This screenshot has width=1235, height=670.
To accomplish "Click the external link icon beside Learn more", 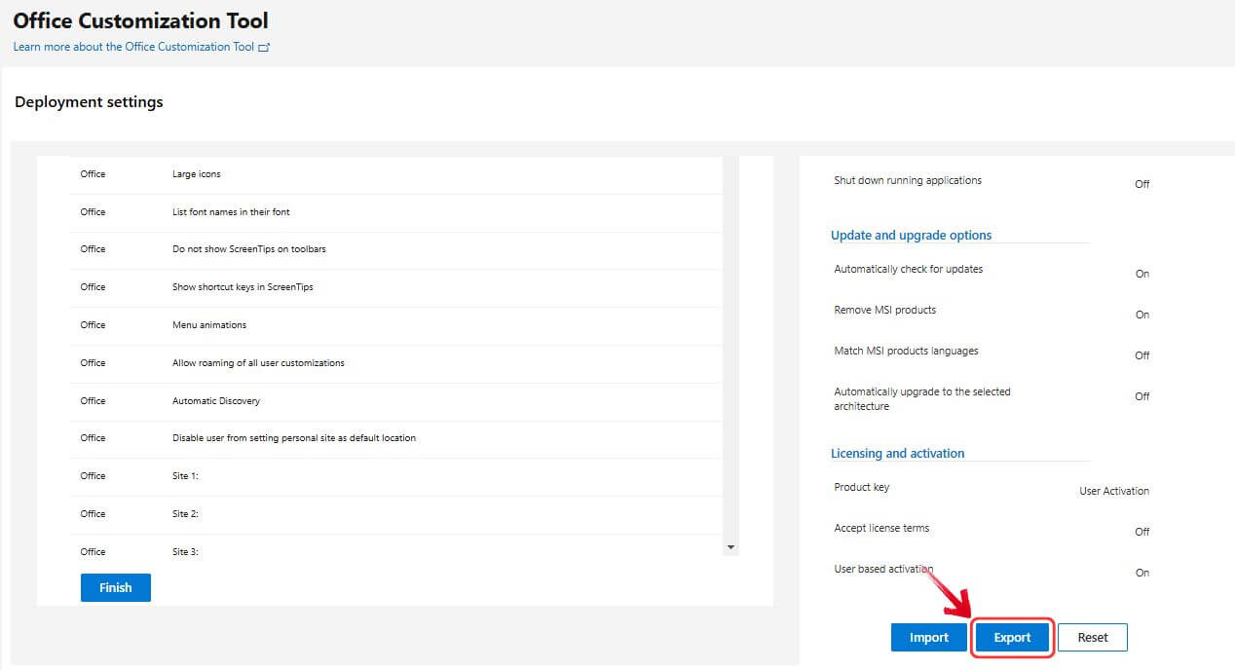I will click(264, 47).
